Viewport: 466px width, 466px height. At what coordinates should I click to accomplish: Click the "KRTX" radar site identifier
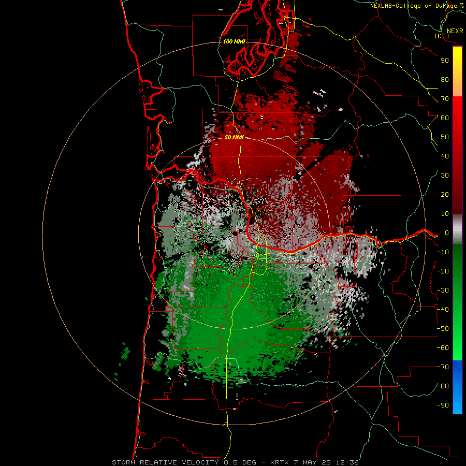pyautogui.click(x=280, y=462)
